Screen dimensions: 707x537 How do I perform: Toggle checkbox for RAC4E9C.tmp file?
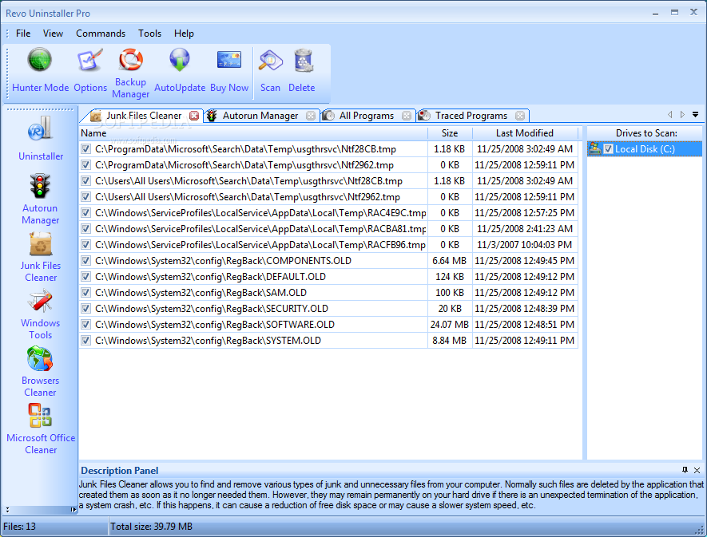click(x=85, y=212)
